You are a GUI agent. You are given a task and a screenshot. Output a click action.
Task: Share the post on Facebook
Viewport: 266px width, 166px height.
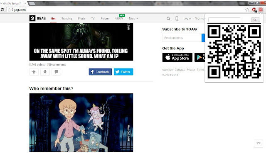[100, 72]
